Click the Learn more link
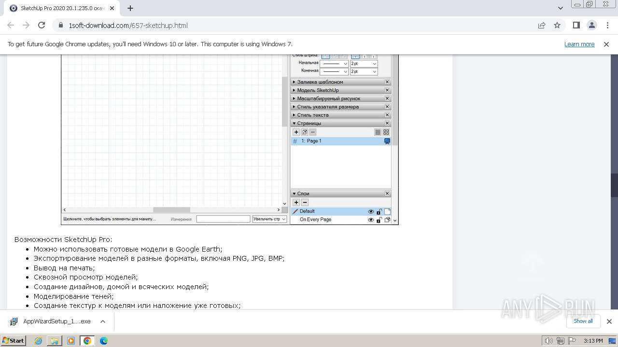This screenshot has height=347, width=618. point(579,44)
